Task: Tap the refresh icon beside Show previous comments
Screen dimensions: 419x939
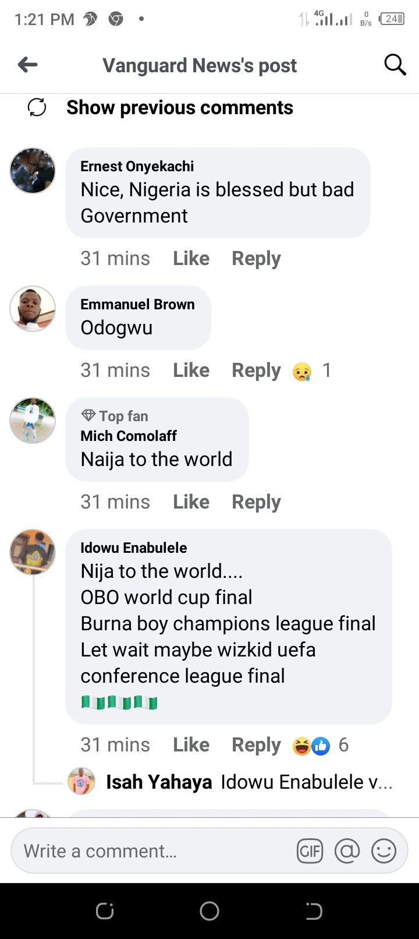Action: click(37, 107)
